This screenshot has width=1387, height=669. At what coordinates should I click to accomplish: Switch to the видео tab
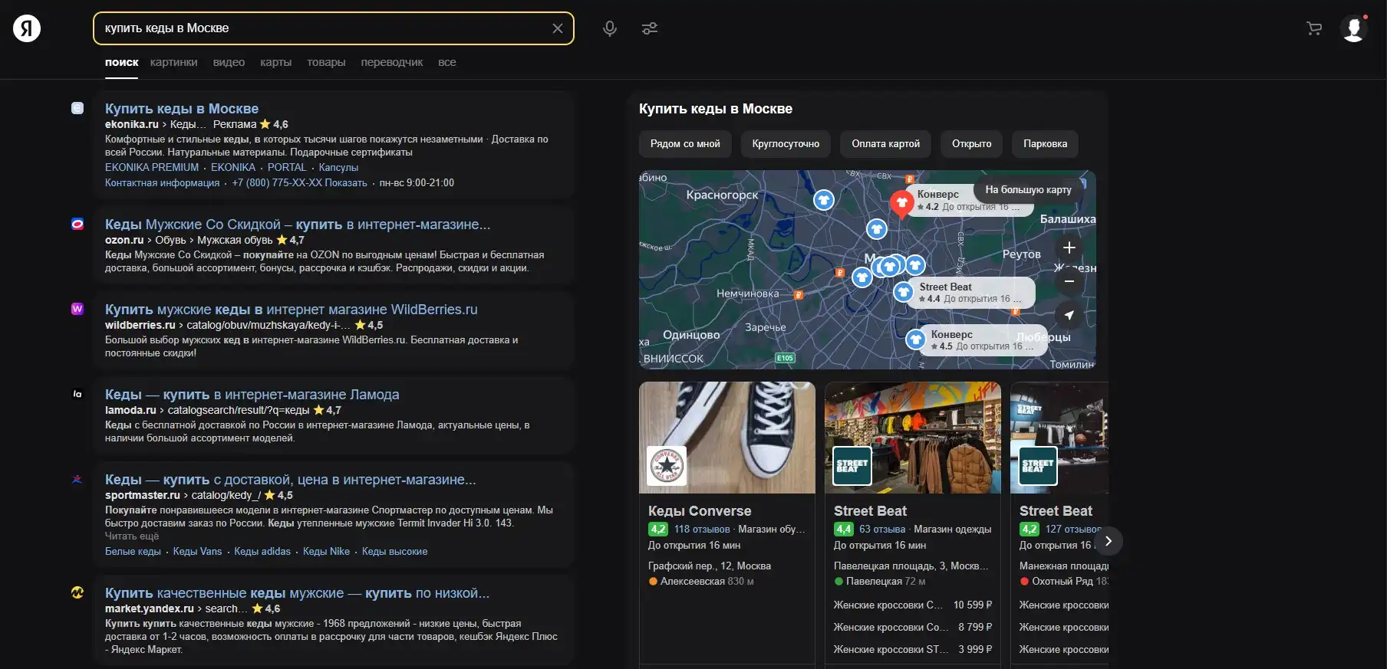coord(229,62)
